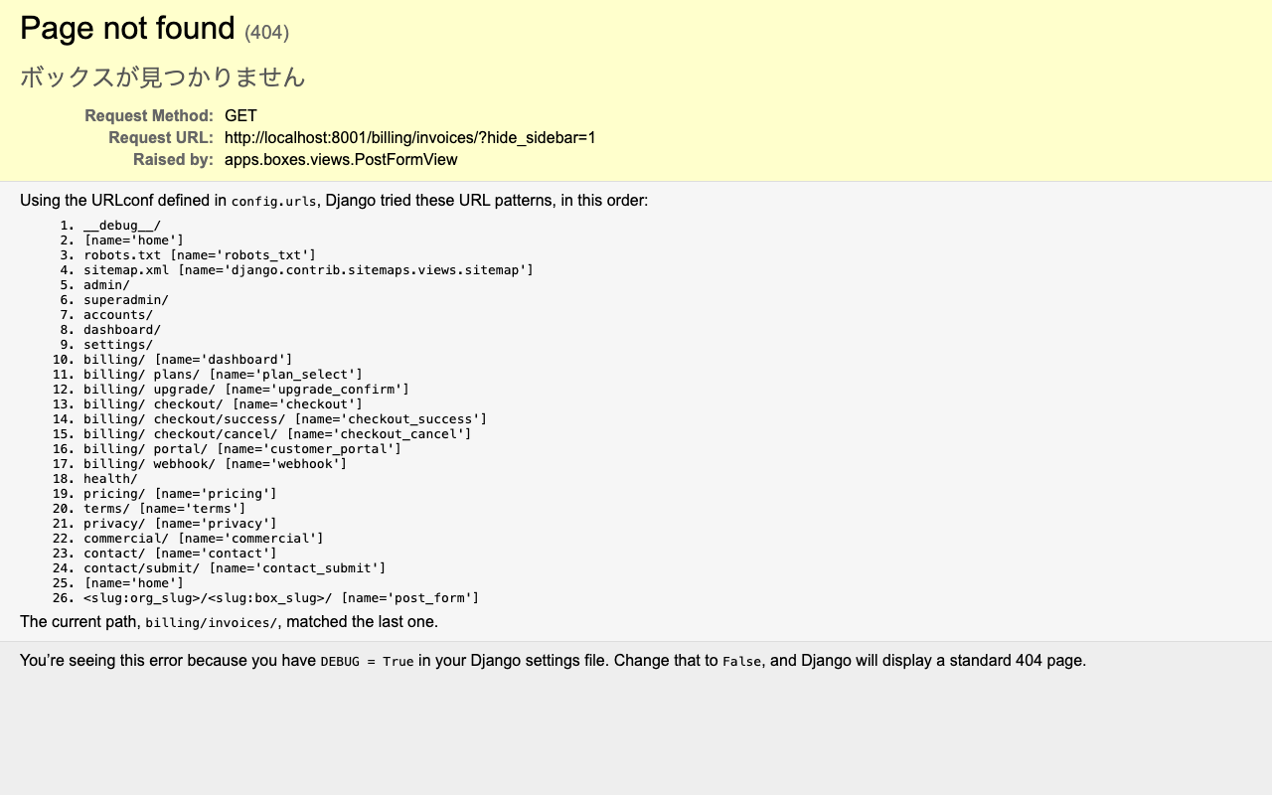Click the billing/ checkout/success/ pattern
The image size is (1272, 795).
[285, 419]
